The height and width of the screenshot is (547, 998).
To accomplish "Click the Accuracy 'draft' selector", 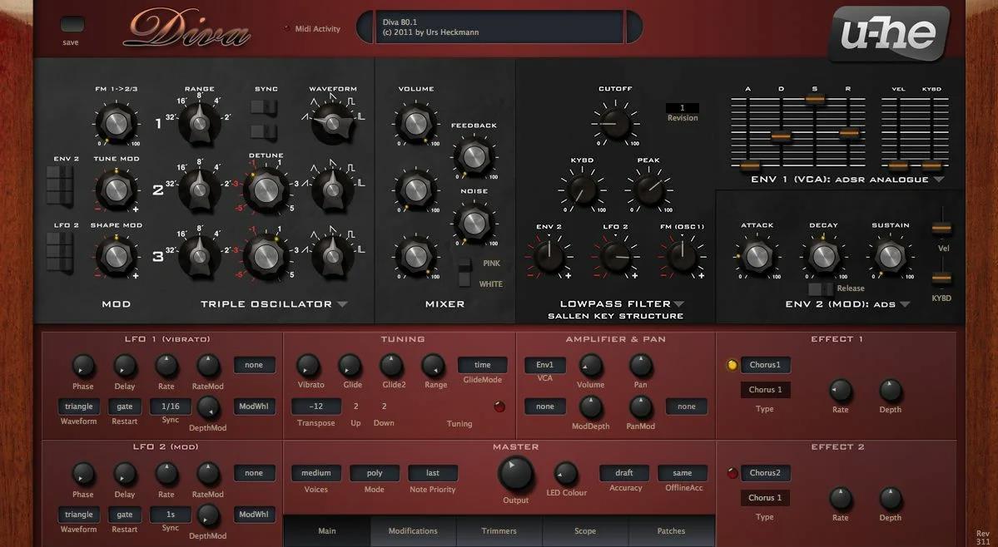I will click(x=624, y=473).
